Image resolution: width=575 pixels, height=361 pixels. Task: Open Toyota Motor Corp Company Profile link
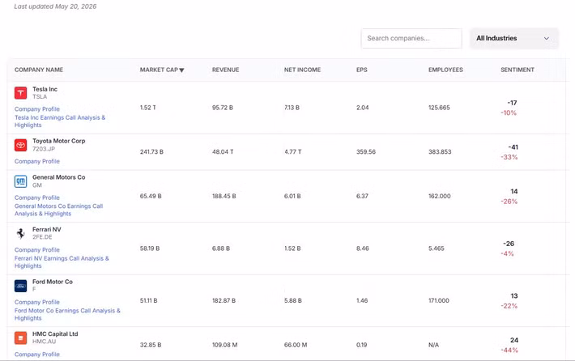tap(37, 161)
